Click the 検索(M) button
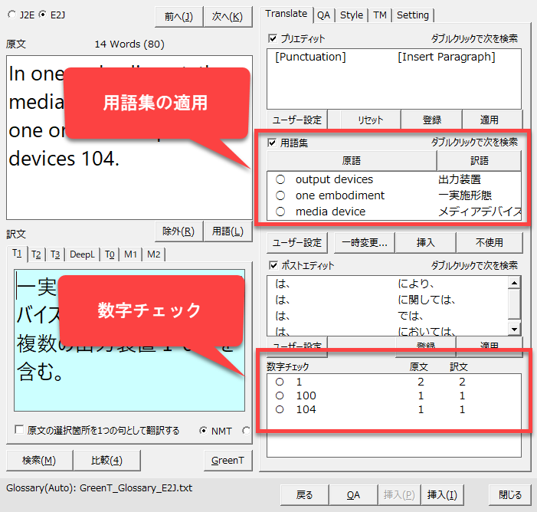The height and width of the screenshot is (512, 537). tap(38, 460)
